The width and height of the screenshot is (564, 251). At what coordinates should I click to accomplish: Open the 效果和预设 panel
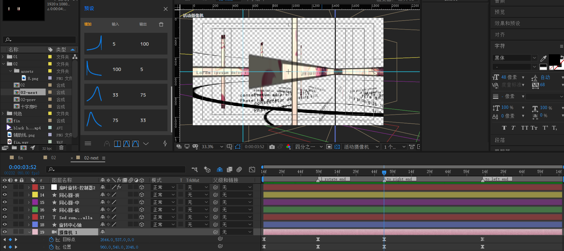coord(507,23)
